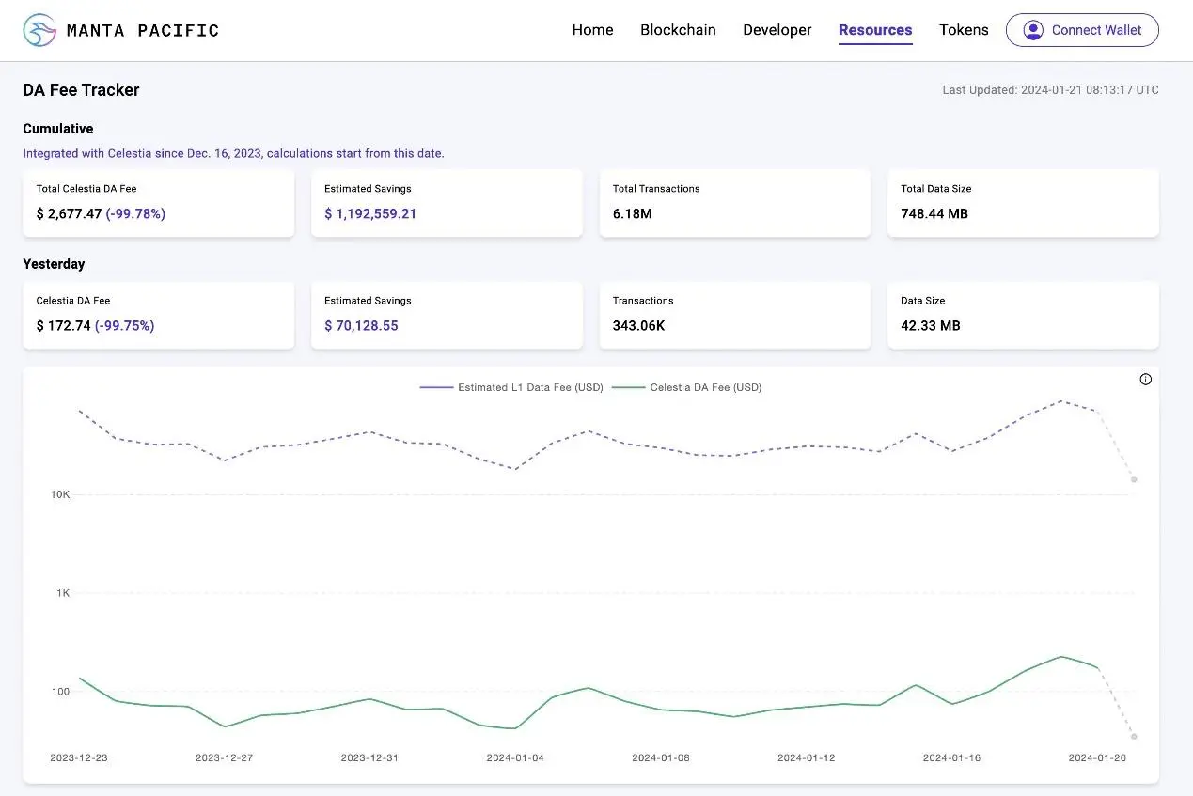Toggle Celestia DA Fee legend series
The height and width of the screenshot is (796, 1193).
tap(687, 387)
